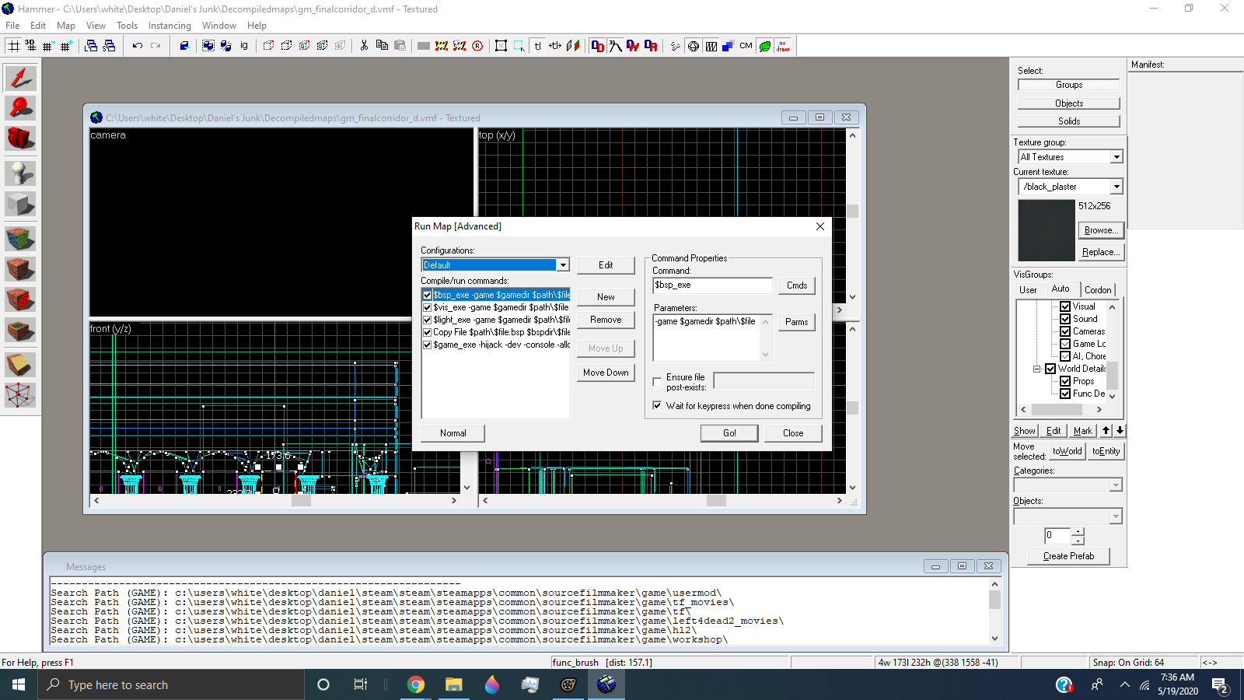Viewport: 1244px width, 700px height.
Task: Open Chrome from the taskbar
Action: 416,684
